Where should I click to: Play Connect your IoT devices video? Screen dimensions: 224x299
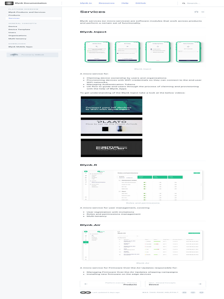(x=111, y=106)
